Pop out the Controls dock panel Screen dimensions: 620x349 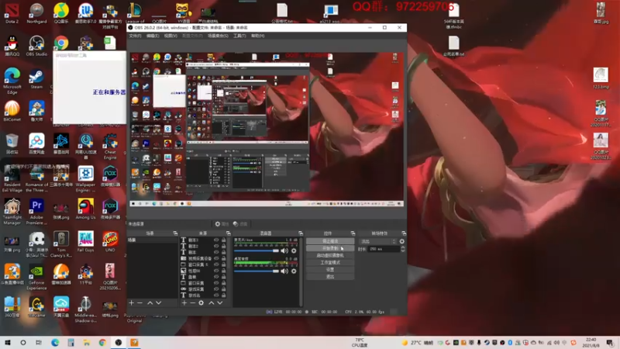coord(353,233)
